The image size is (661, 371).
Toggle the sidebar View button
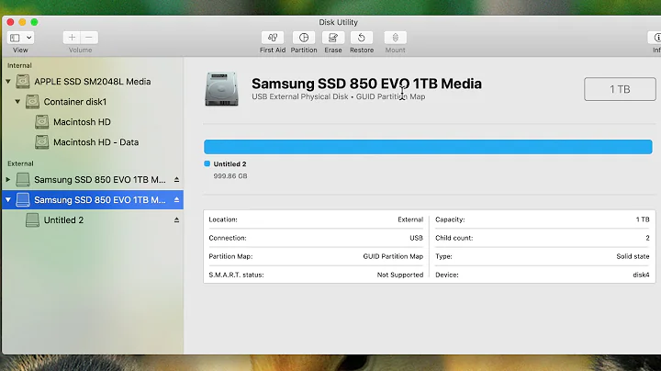click(16, 38)
